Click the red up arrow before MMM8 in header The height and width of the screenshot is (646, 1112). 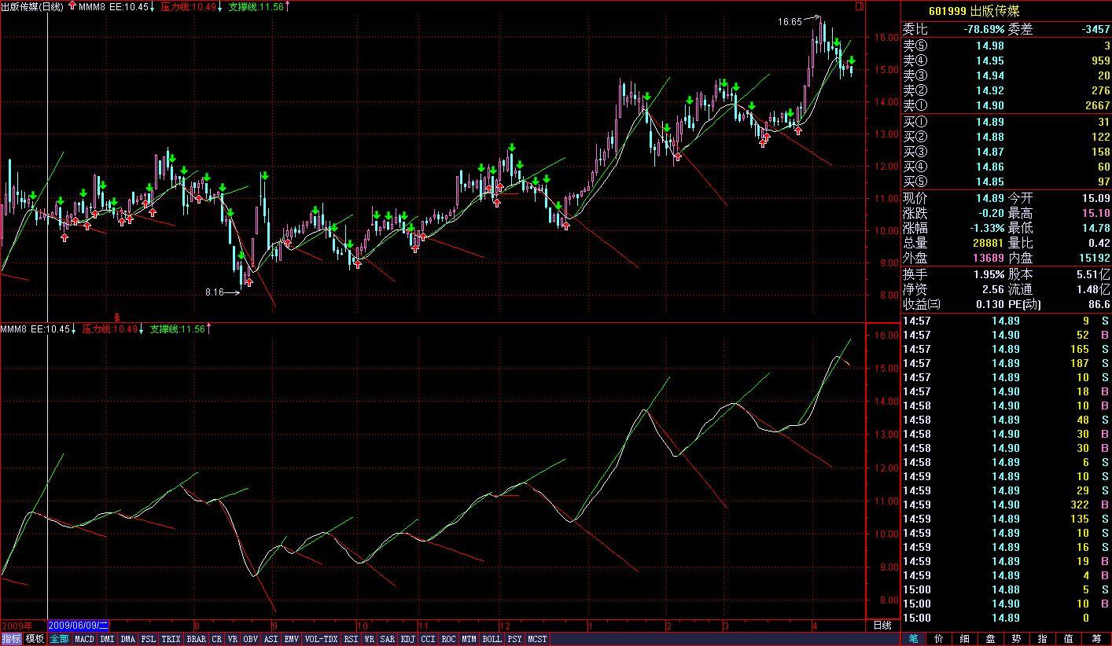[x=72, y=6]
